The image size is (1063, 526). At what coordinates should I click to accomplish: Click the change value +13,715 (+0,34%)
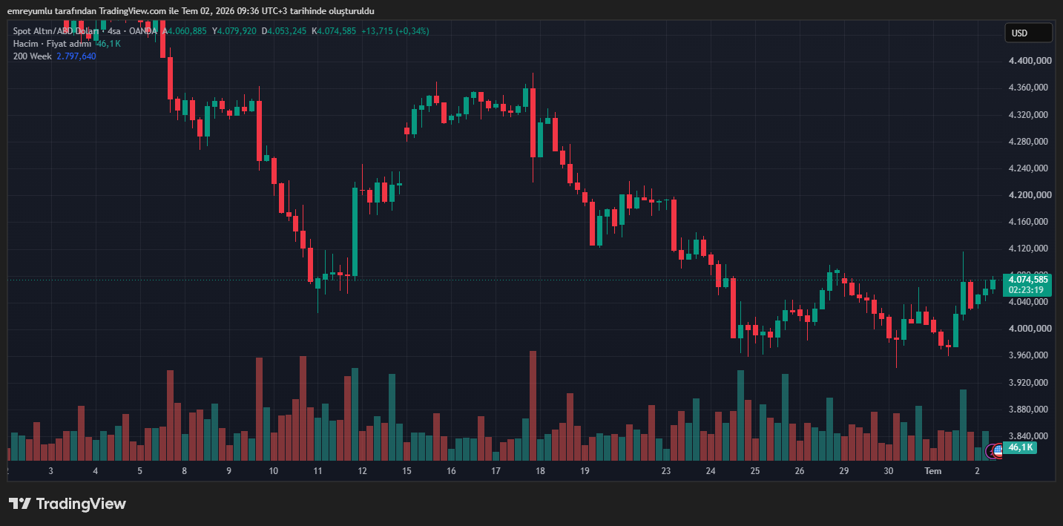(395, 31)
